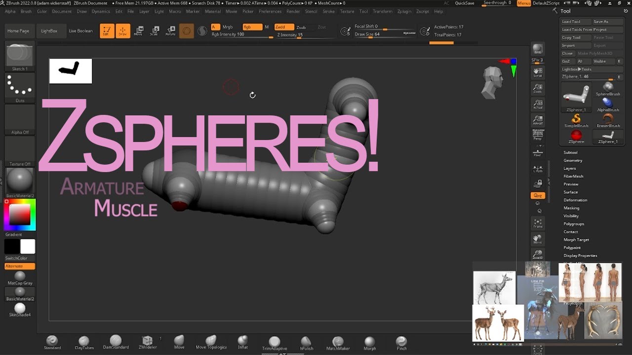
Task: Choose the SphereBrush tool thumbnail
Action: [608, 89]
